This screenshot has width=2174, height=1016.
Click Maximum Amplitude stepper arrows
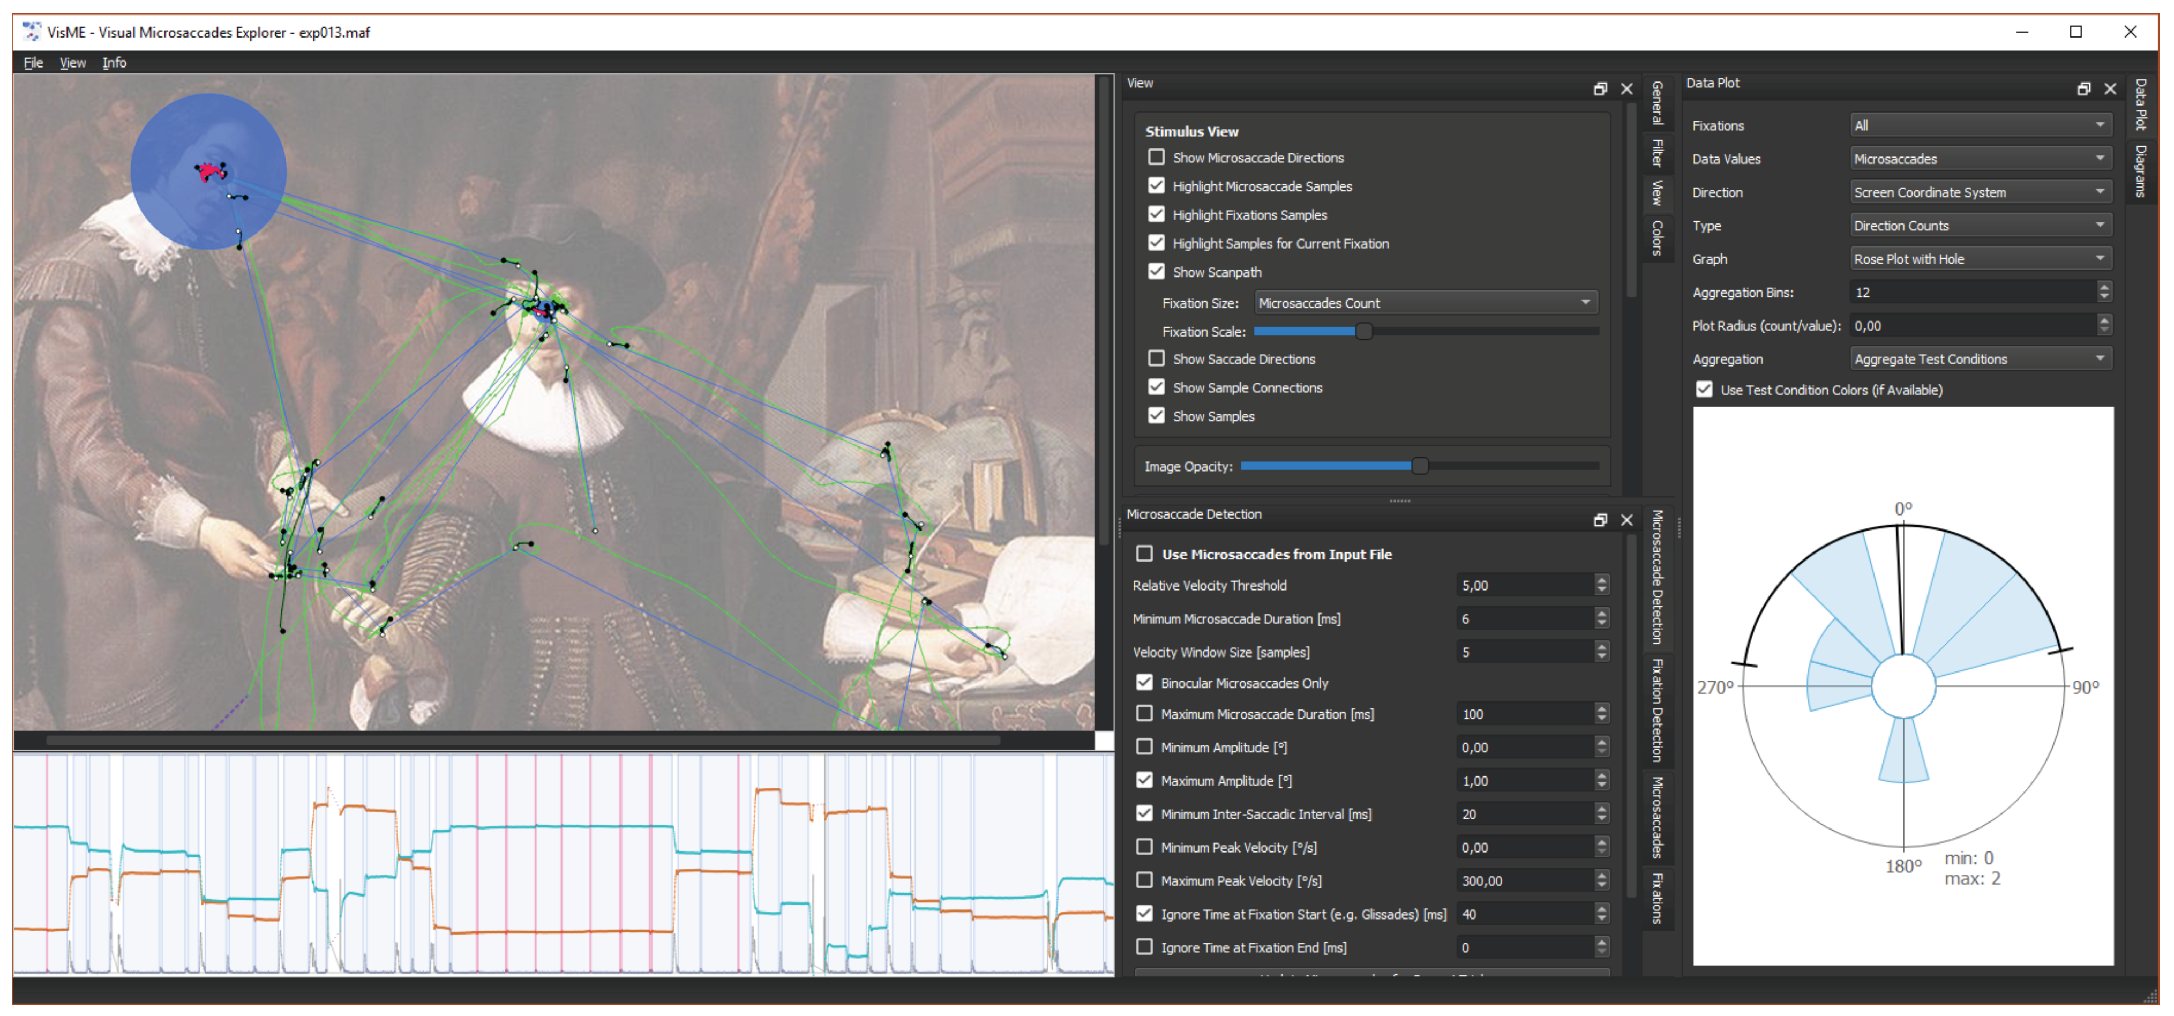click(x=1602, y=781)
